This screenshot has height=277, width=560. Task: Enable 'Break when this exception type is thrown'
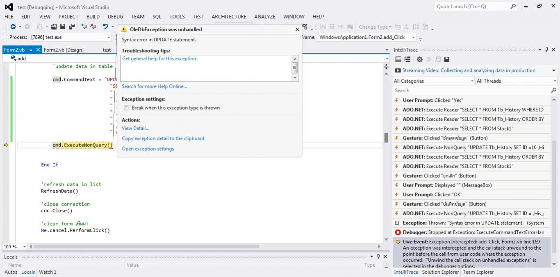click(x=127, y=108)
